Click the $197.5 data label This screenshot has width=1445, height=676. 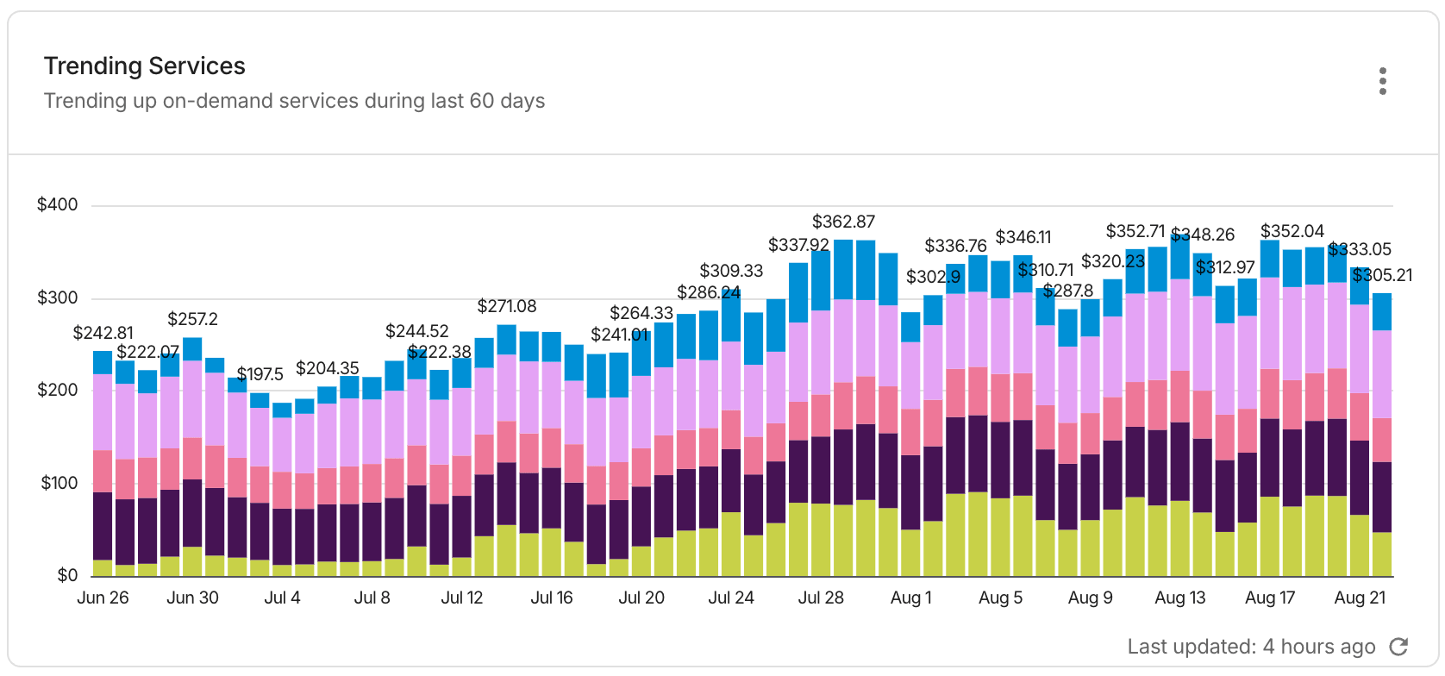[x=260, y=374]
